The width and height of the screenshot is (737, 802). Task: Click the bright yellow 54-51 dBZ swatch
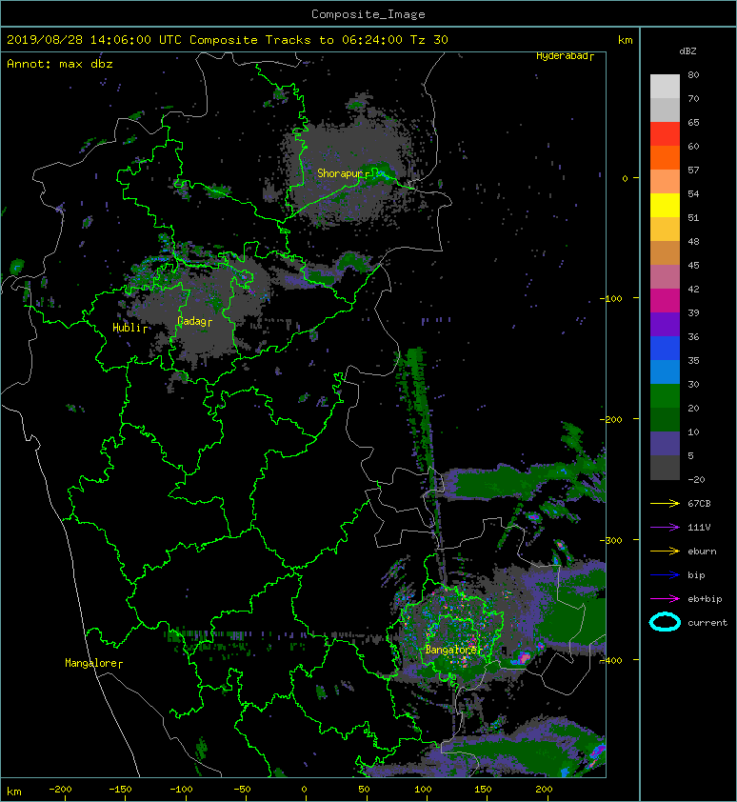(x=665, y=206)
